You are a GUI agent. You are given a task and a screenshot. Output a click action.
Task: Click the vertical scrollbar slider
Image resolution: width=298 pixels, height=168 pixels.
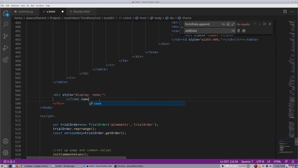(x=296, y=141)
